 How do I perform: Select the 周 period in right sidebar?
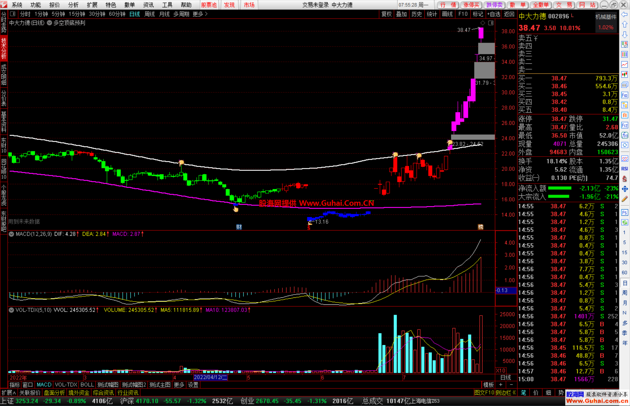624,293
